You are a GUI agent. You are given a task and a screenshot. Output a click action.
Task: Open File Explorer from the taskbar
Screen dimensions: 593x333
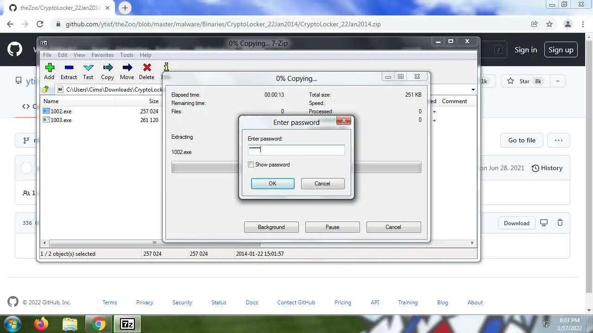69,324
